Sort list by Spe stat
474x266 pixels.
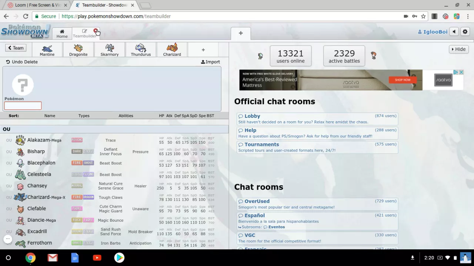[x=202, y=116]
